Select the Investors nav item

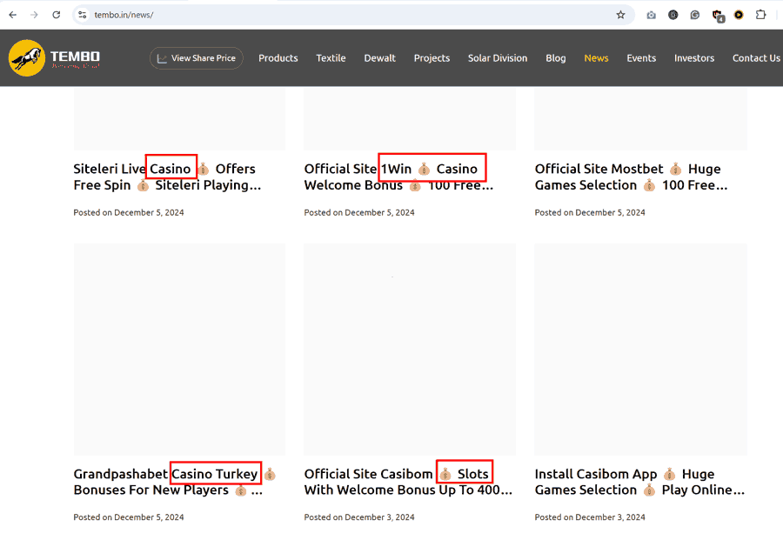point(693,58)
